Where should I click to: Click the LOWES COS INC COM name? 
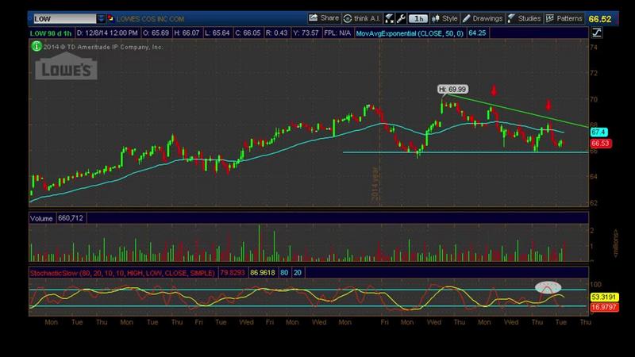click(x=150, y=19)
